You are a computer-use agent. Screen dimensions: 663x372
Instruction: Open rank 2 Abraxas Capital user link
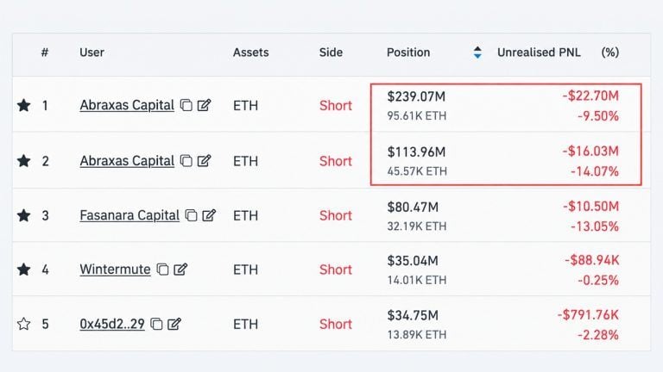127,161
